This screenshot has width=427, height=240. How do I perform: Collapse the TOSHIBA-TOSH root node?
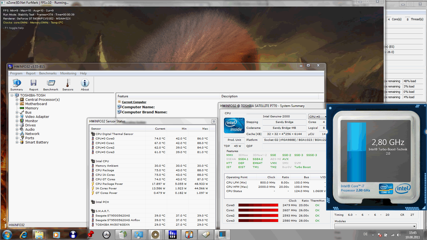pyautogui.click(x=12, y=95)
